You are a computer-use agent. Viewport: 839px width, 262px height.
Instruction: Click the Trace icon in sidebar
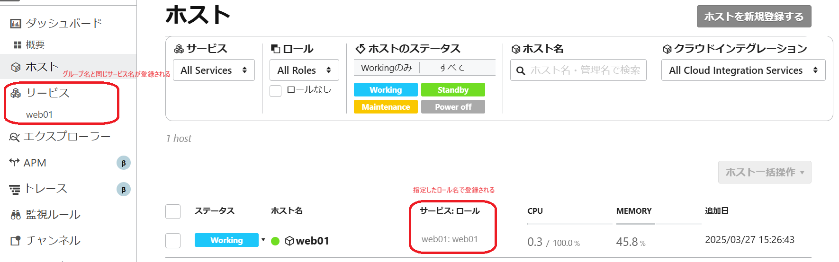pos(15,189)
